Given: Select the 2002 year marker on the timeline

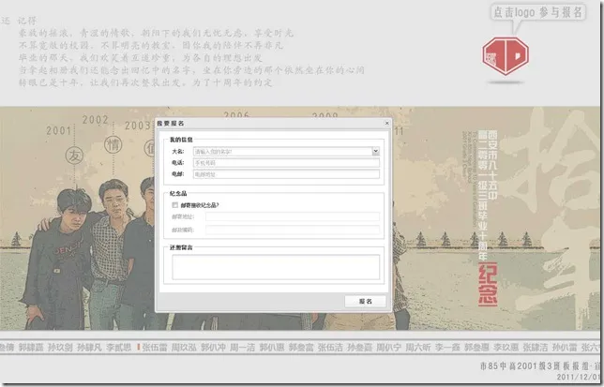Looking at the screenshot, I should click(x=95, y=120).
